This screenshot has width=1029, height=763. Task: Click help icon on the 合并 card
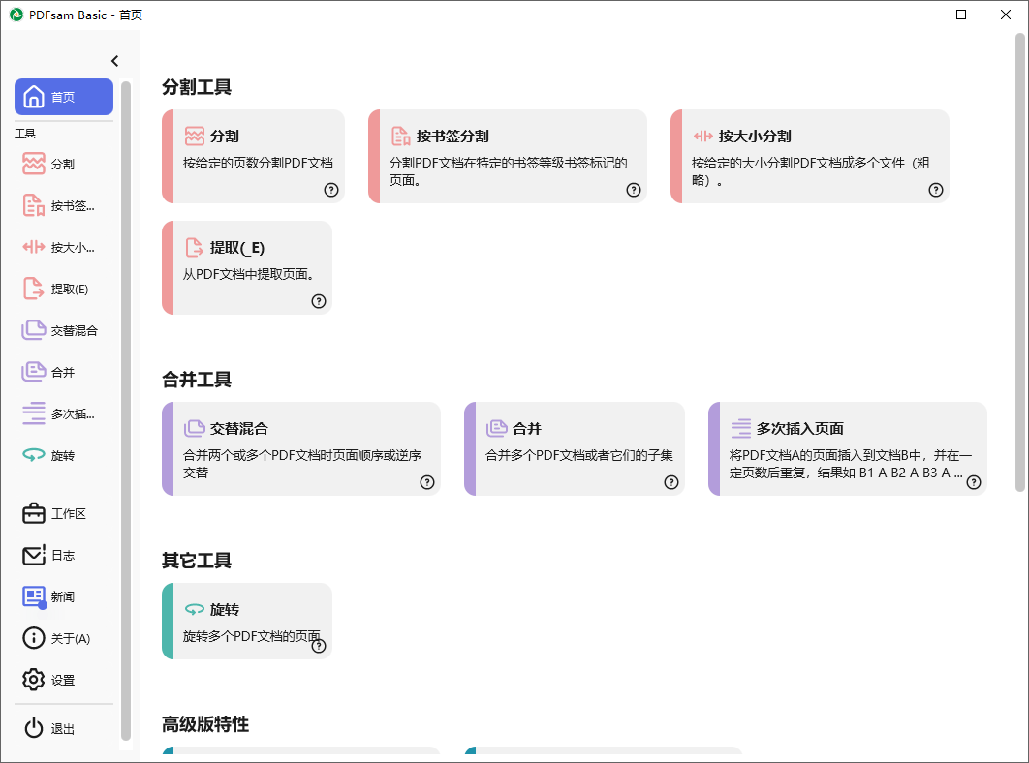670,482
